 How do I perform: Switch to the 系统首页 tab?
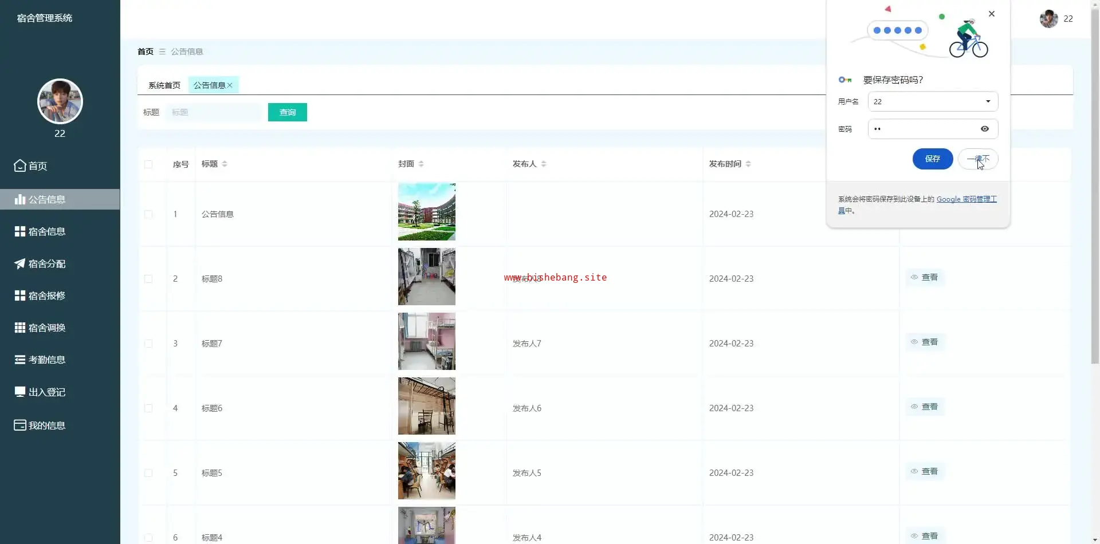coord(164,85)
